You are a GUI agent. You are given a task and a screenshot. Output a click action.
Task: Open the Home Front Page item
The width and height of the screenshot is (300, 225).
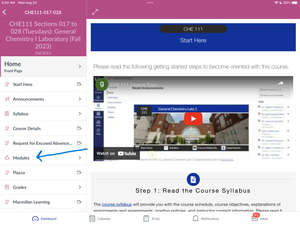(x=43, y=67)
